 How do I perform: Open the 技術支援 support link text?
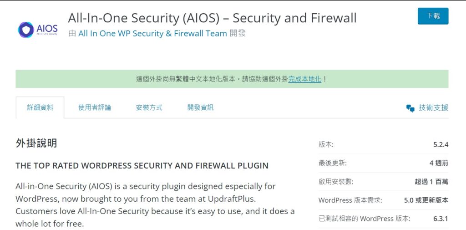tap(433, 107)
